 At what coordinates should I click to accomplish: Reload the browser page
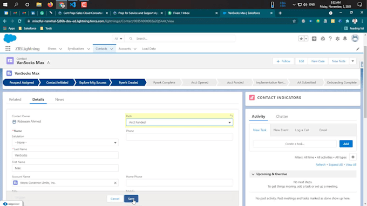point(19,21)
